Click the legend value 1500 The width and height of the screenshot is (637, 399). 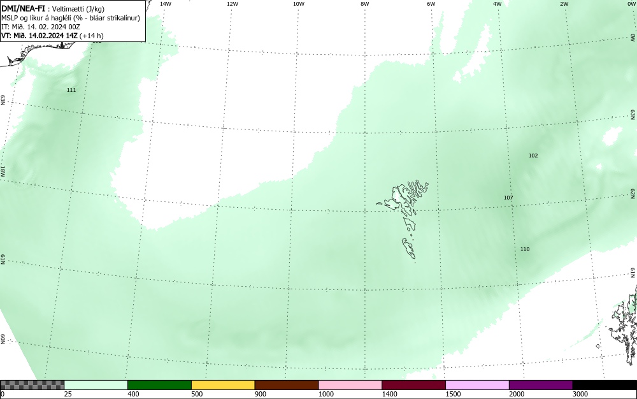453,394
